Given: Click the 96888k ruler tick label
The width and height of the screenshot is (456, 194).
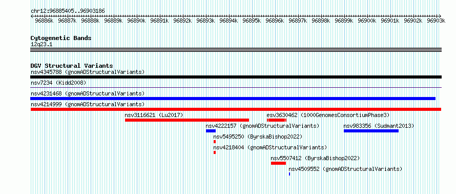Looking at the screenshot, I should (x=90, y=21).
